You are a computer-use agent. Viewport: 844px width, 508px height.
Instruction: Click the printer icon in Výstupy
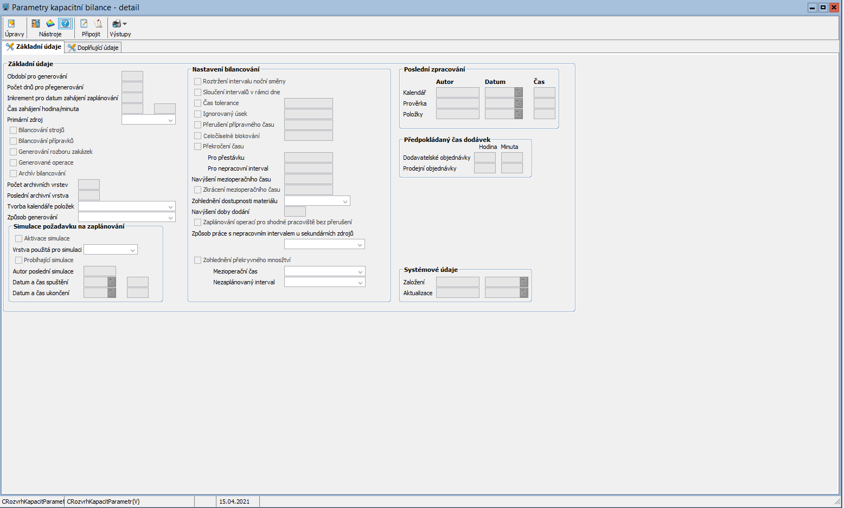pyautogui.click(x=116, y=24)
